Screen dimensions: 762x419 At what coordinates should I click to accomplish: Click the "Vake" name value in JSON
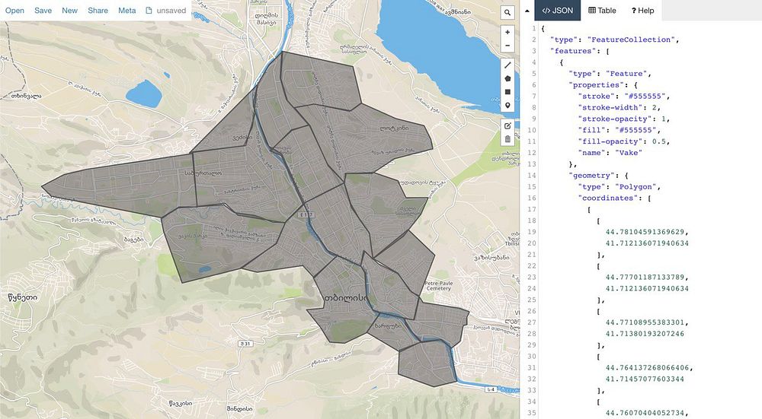(x=627, y=153)
